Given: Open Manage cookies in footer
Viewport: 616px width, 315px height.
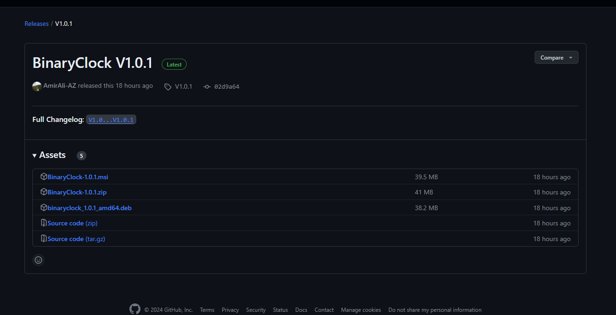Looking at the screenshot, I should 361,310.
